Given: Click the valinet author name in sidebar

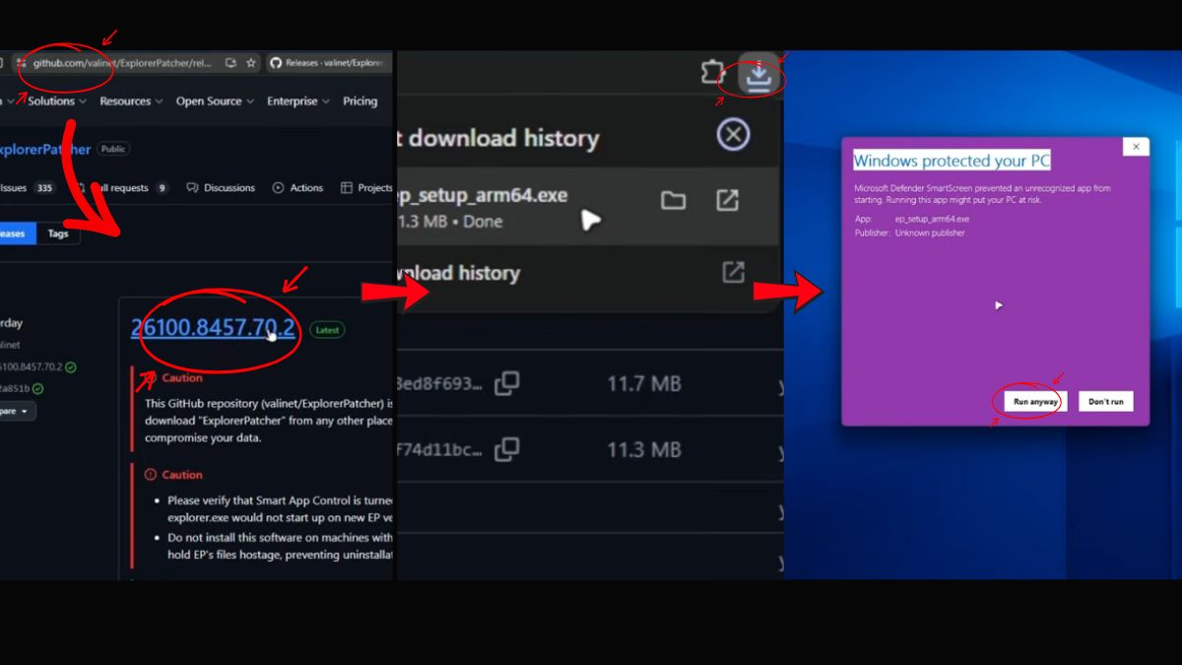Looking at the screenshot, I should click(12, 345).
